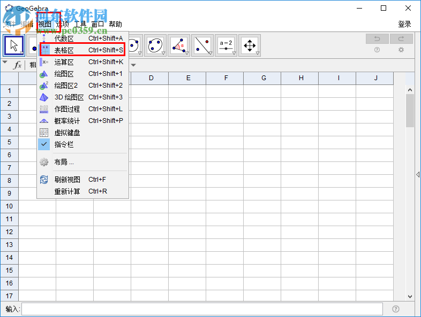Toggle 表格区 spreadsheet view

click(82, 50)
